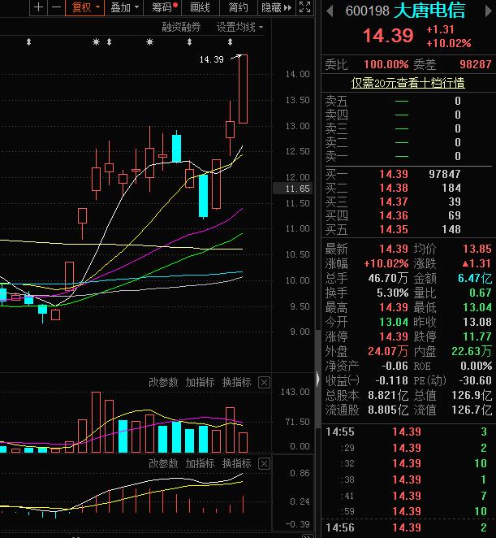Click the 量比 0.67 value

(x=481, y=293)
